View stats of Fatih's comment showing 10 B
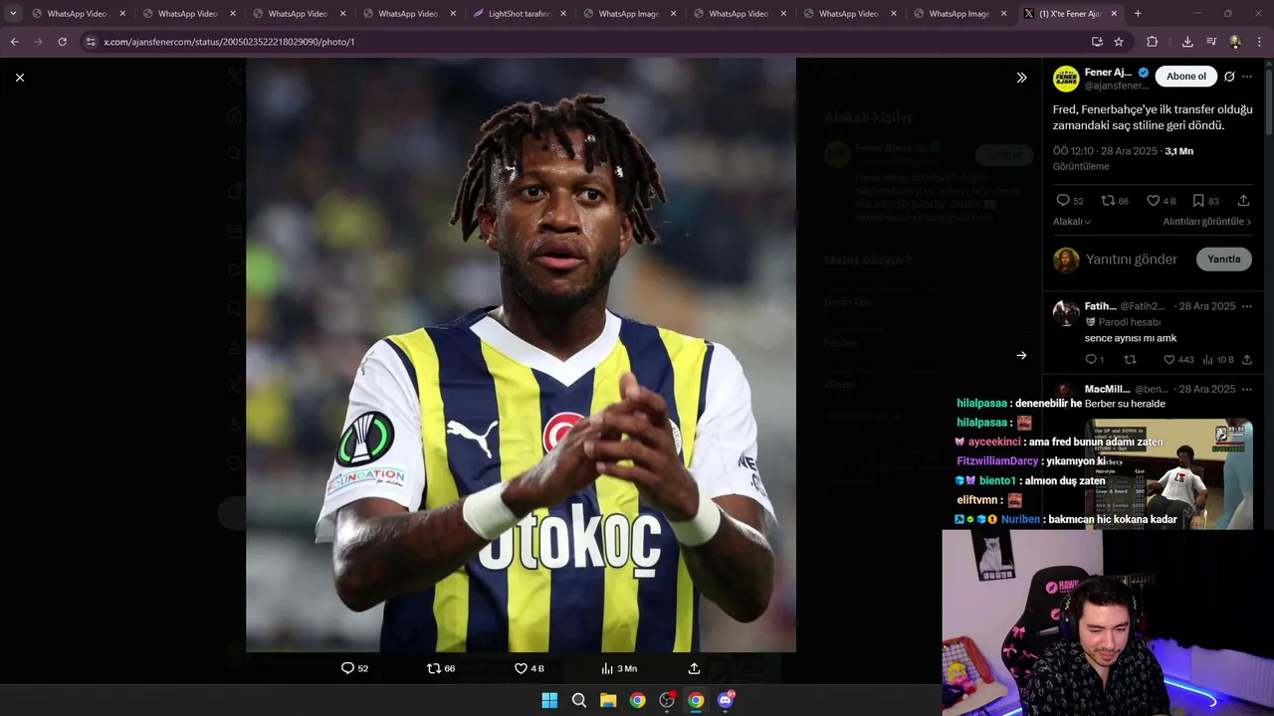This screenshot has height=716, width=1274. pos(1218,360)
